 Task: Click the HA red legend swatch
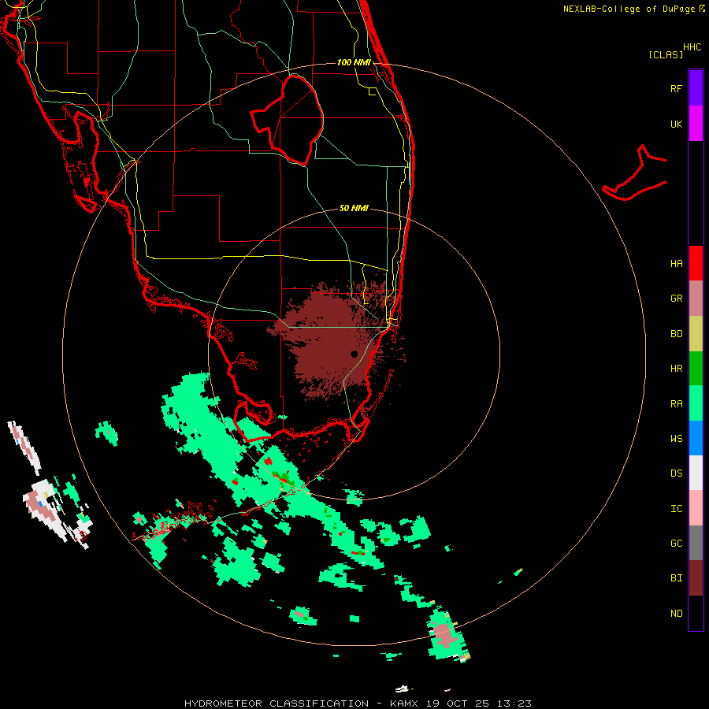(696, 263)
